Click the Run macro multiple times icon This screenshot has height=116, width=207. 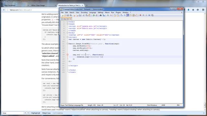(149, 15)
